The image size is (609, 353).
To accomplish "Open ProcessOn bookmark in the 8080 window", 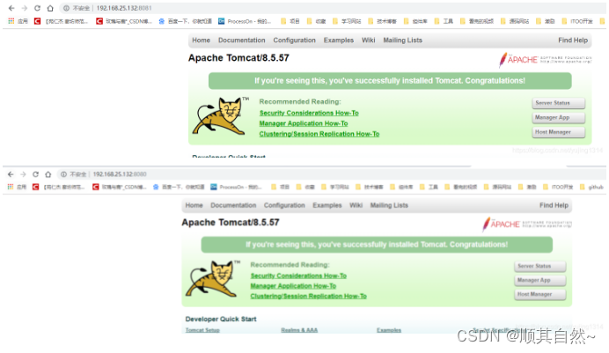I will pyautogui.click(x=236, y=187).
